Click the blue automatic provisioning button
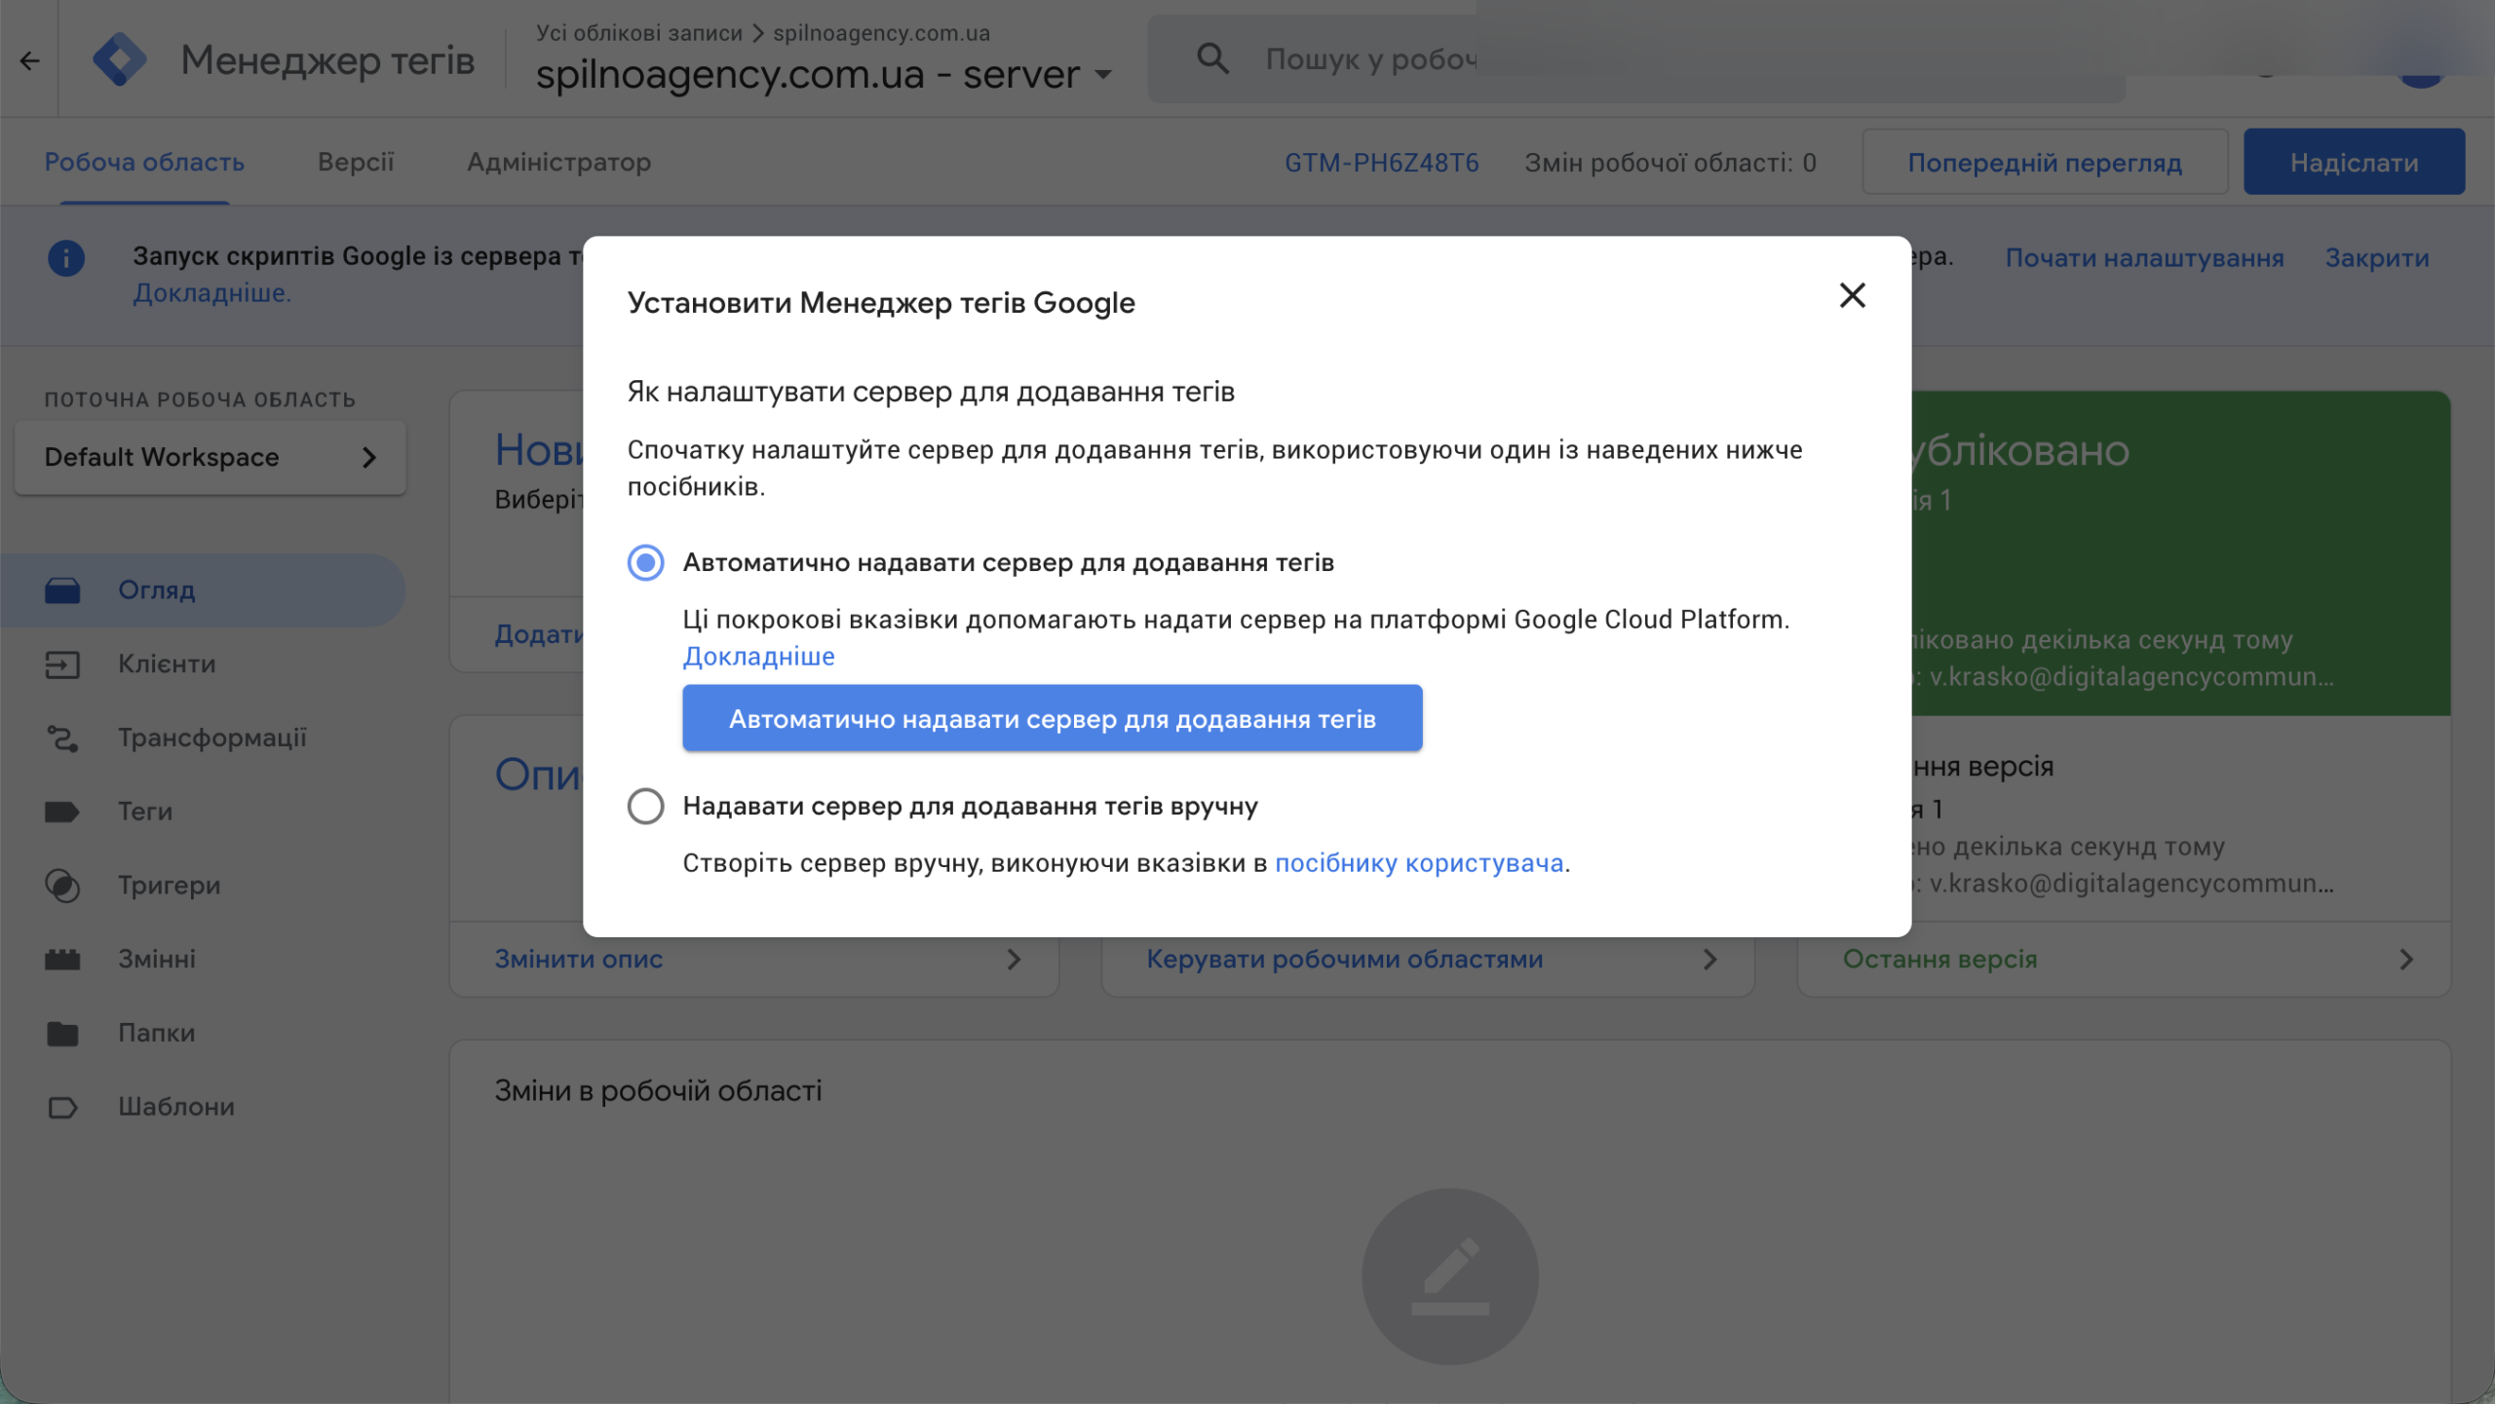This screenshot has height=1404, width=2495. tap(1052, 718)
